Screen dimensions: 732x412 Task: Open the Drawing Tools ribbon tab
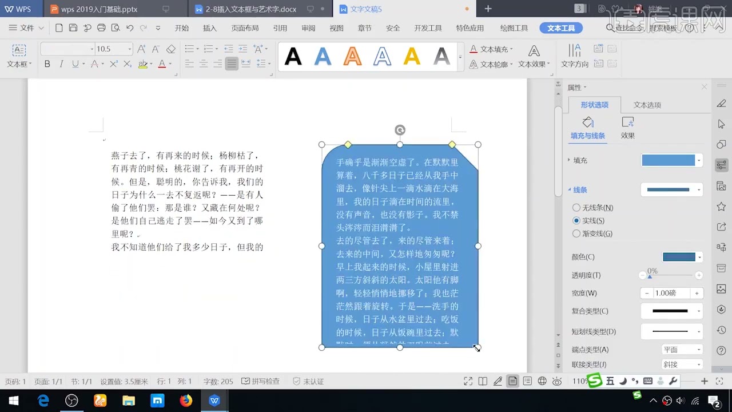click(514, 28)
